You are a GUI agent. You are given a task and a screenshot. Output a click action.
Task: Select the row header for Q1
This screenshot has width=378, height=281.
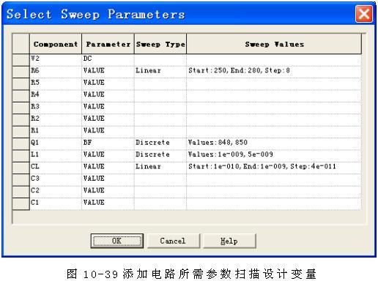coord(21,144)
